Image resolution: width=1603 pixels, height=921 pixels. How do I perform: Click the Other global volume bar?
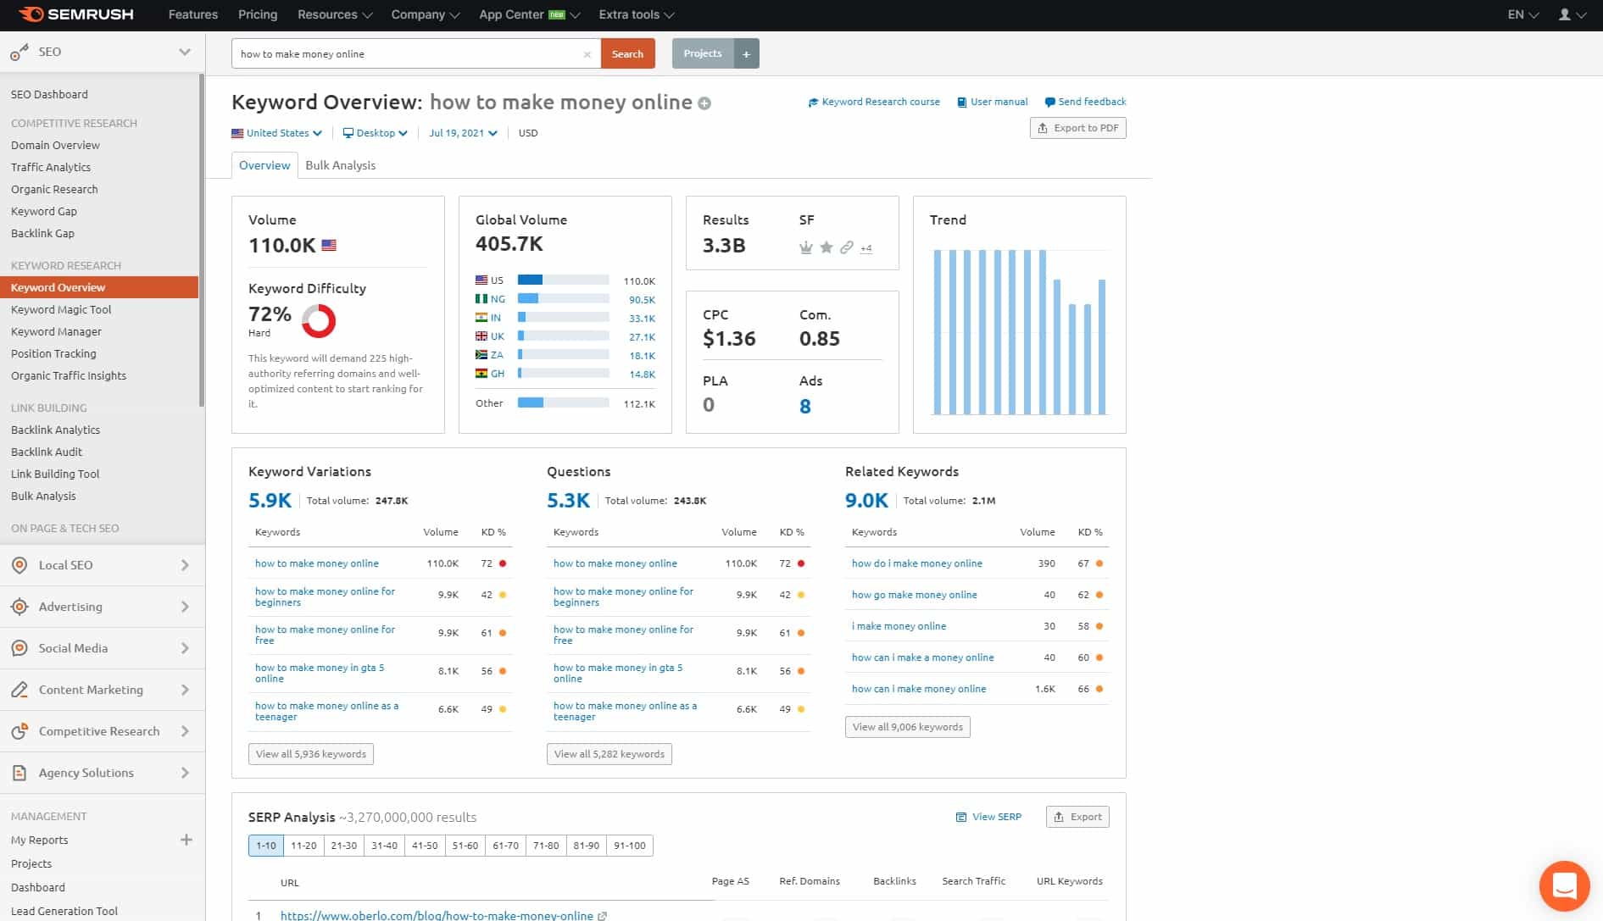[563, 402]
